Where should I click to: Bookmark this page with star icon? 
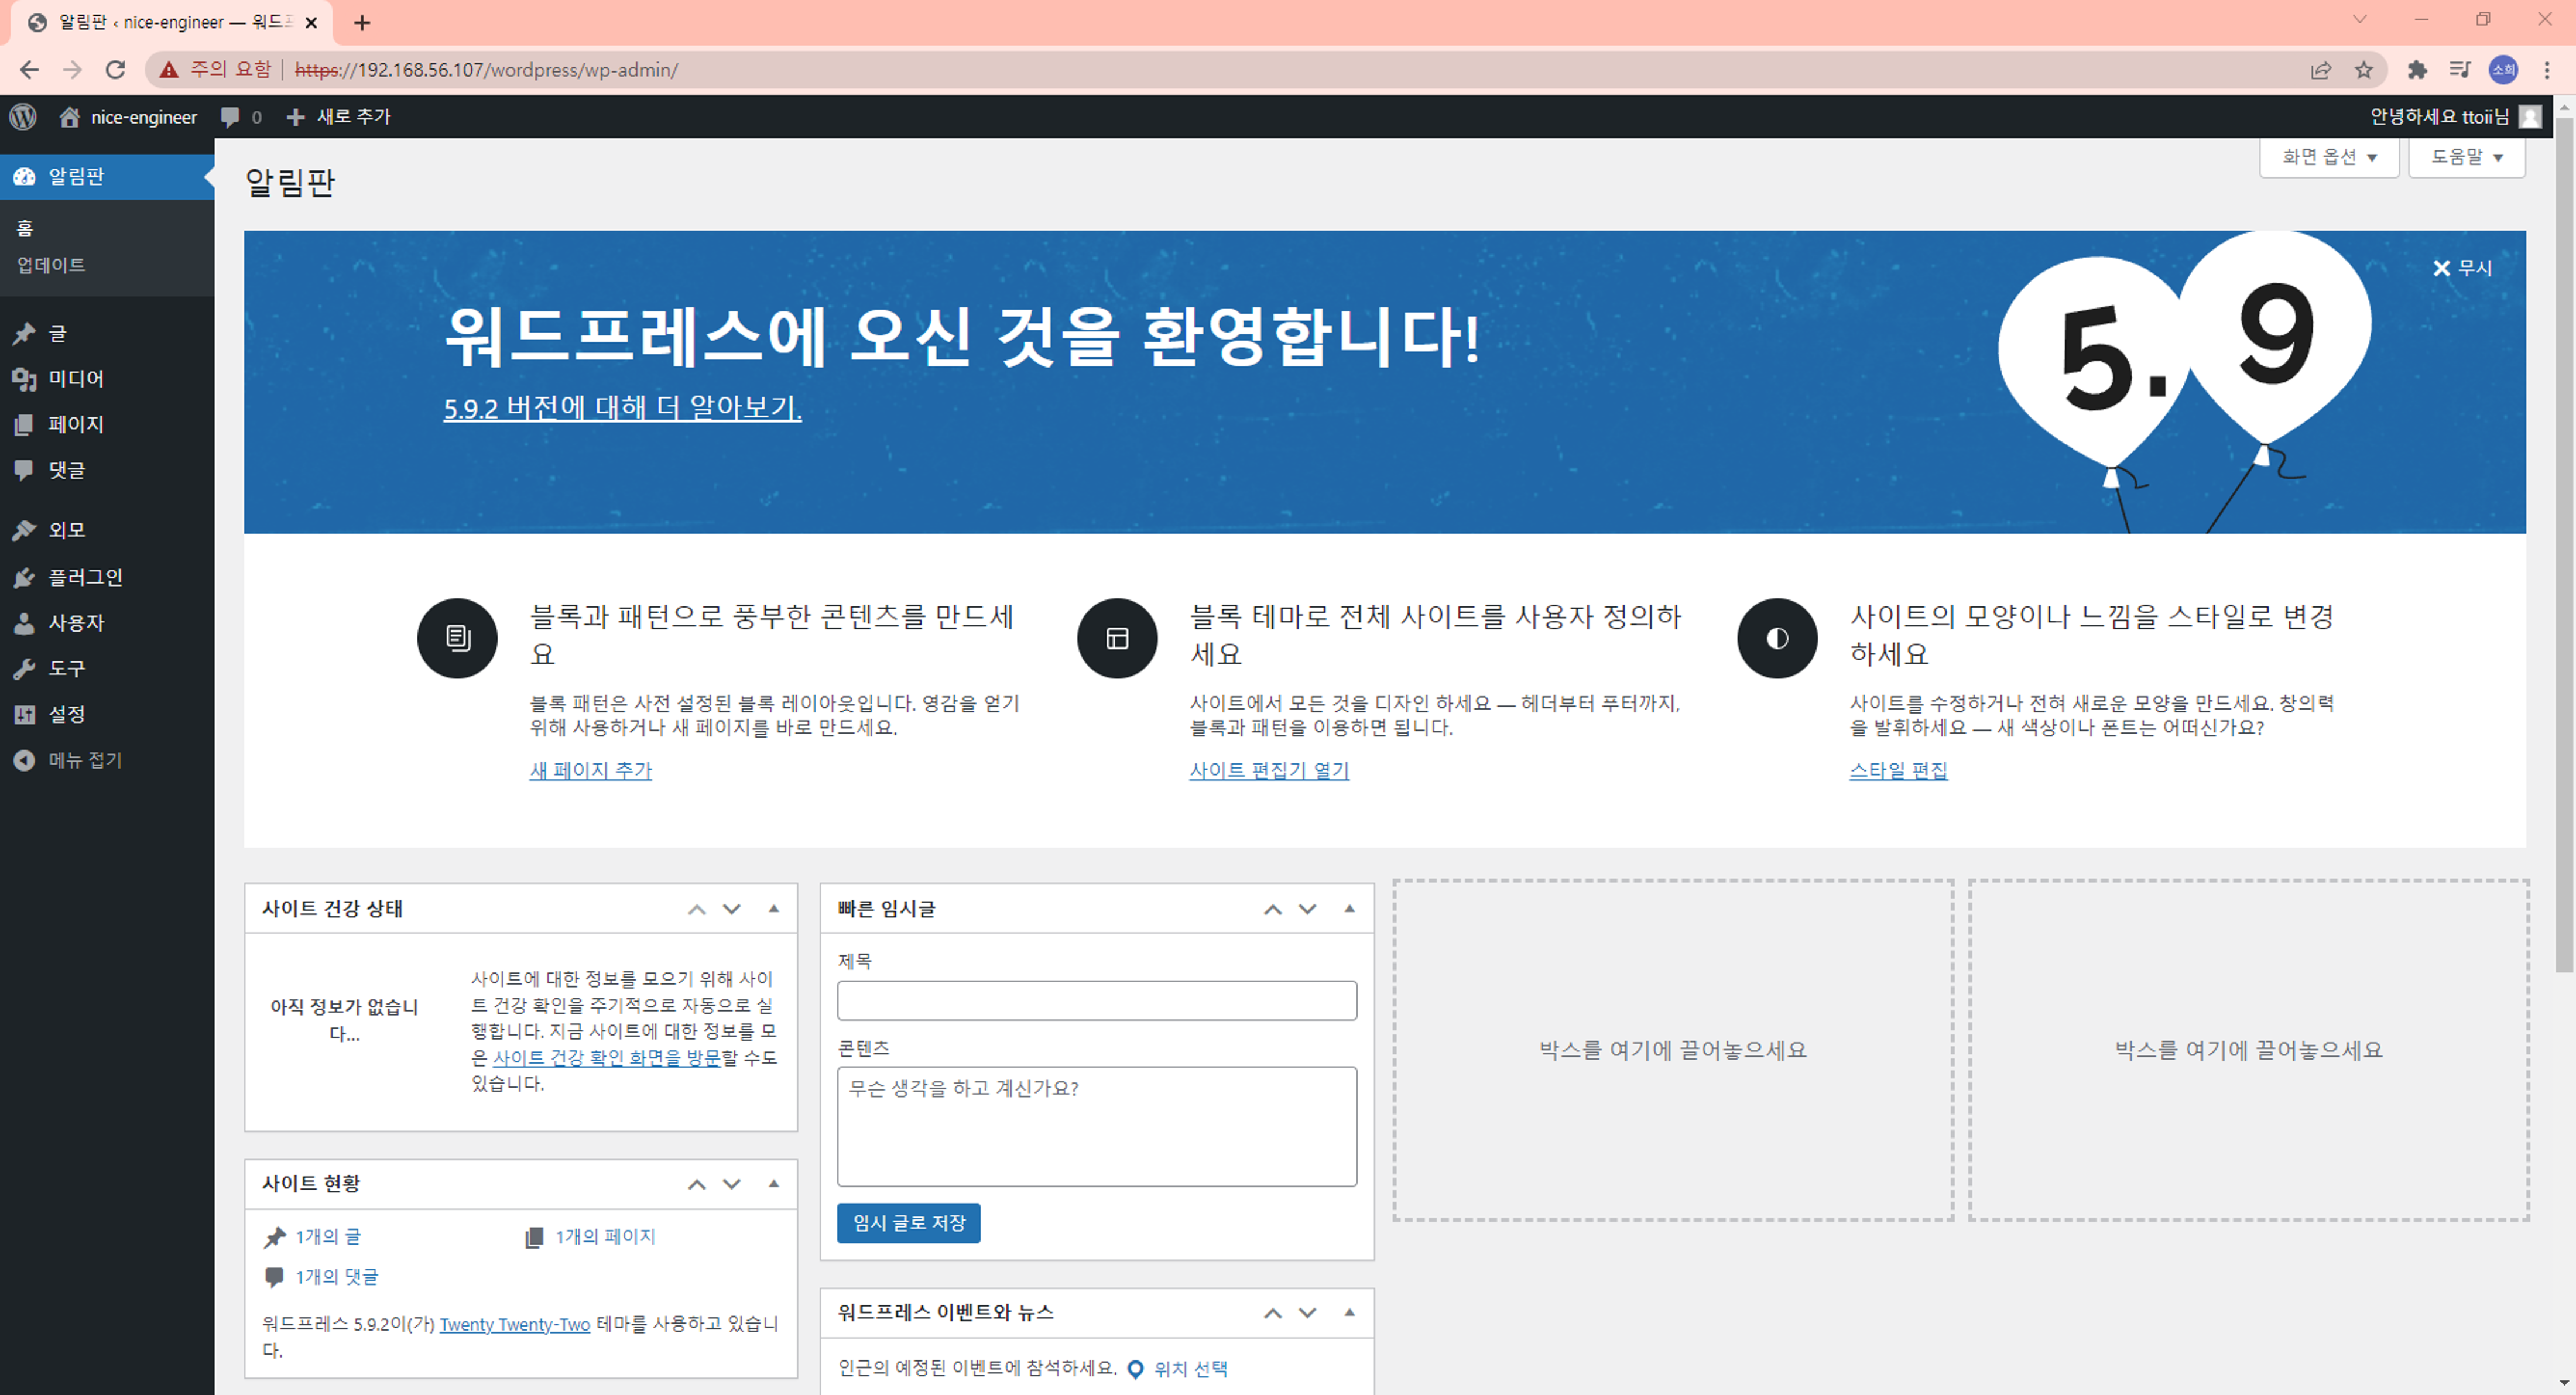point(2364,70)
